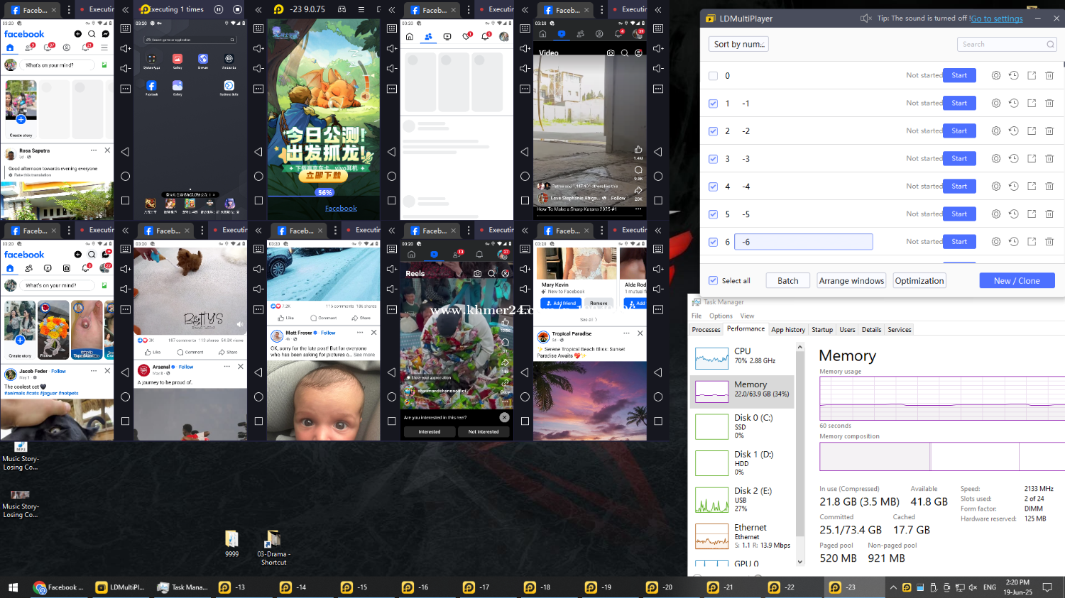Screen dimensions: 1065x598
Task: Raise volume in Executing 1 times emulator sidebar
Action: [x=258, y=48]
